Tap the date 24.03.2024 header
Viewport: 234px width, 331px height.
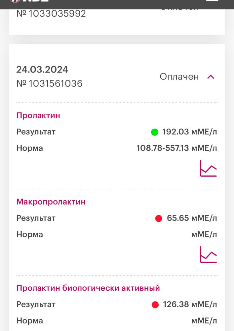pyautogui.click(x=42, y=69)
